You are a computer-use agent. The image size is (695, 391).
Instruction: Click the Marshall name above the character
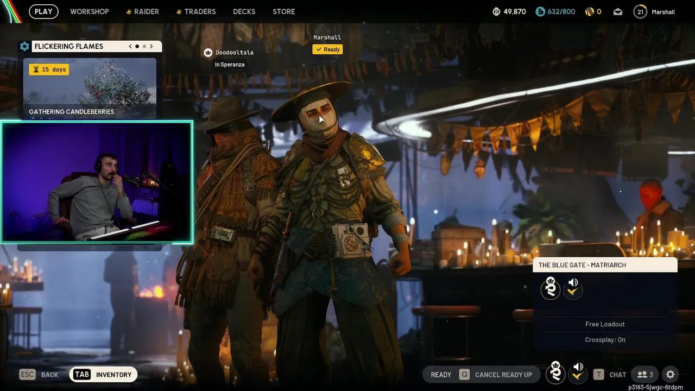click(327, 37)
